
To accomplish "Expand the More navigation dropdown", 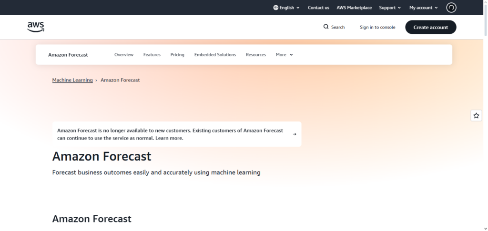I will pyautogui.click(x=285, y=55).
